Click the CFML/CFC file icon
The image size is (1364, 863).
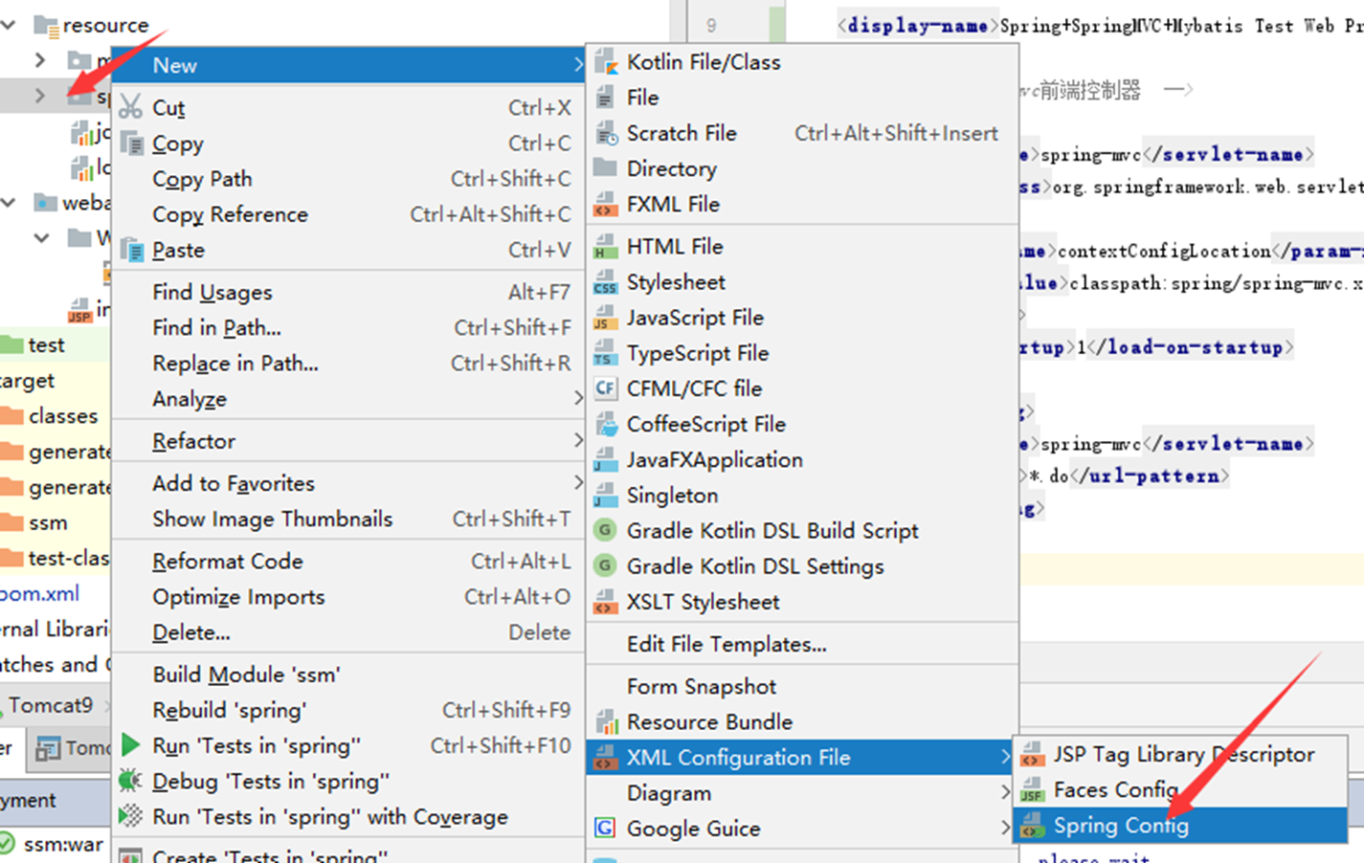pyautogui.click(x=605, y=388)
